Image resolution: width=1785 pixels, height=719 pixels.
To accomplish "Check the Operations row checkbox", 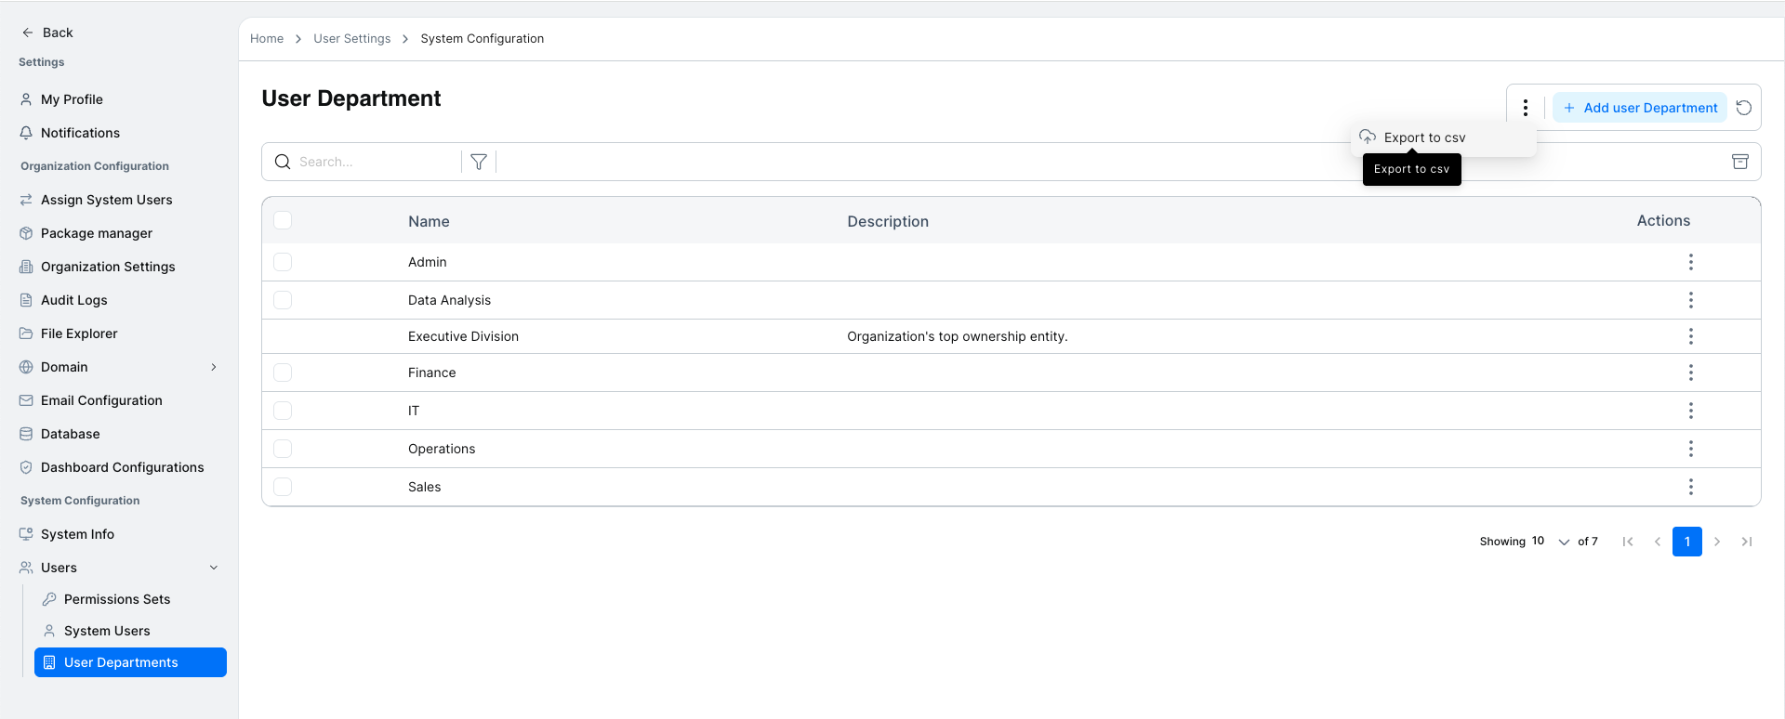I will point(283,449).
